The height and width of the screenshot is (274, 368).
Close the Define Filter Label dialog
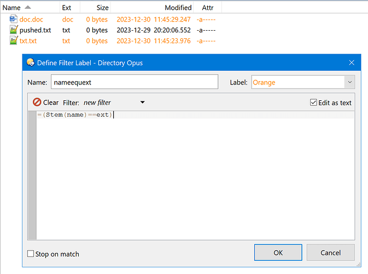click(352, 62)
